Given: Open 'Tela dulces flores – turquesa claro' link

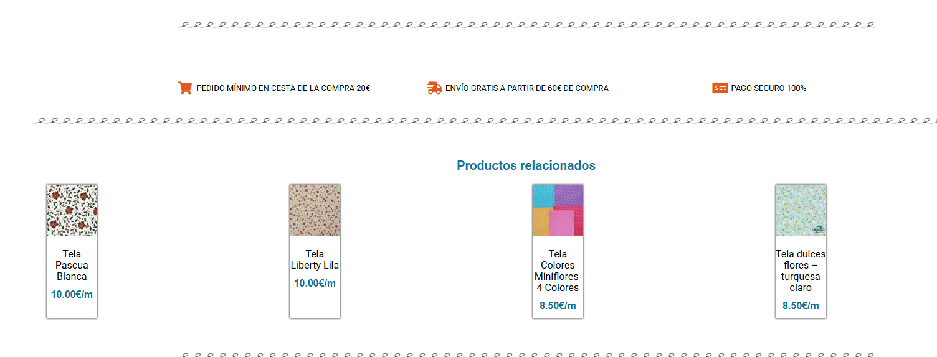Looking at the screenshot, I should coord(801,271).
